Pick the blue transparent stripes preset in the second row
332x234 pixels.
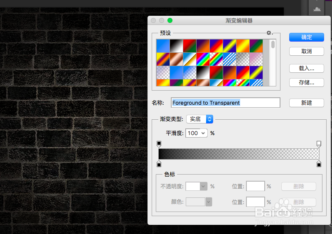click(229, 59)
